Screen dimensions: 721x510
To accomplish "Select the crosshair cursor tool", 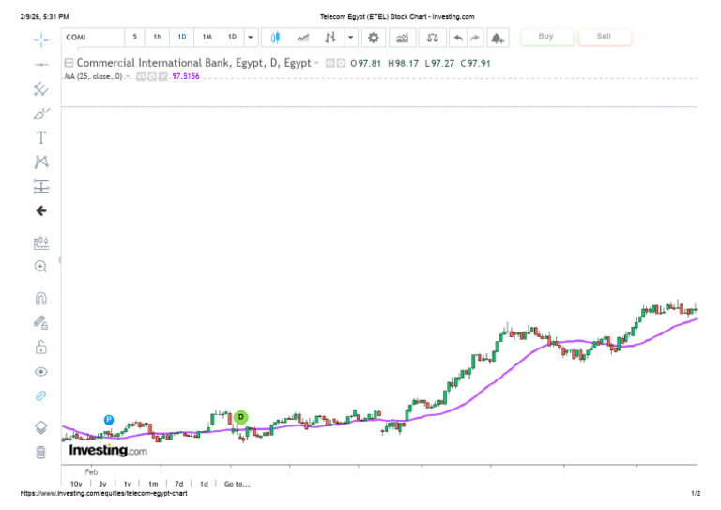I will click(x=41, y=40).
